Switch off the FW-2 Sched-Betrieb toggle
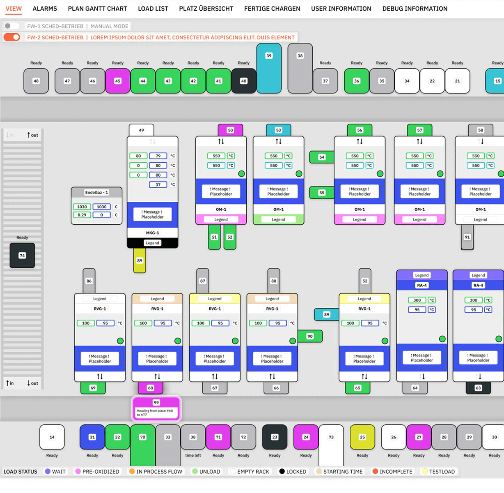Screen dimensions: 504x493 click(x=12, y=37)
